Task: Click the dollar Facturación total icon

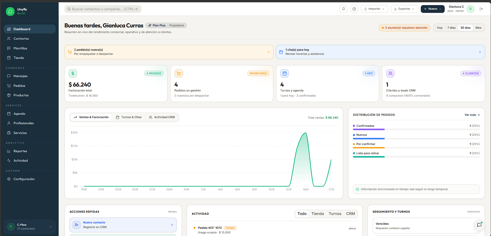Action: [x=73, y=74]
